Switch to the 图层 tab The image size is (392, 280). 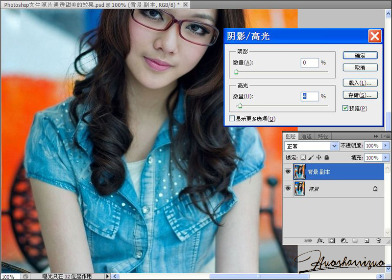click(291, 136)
